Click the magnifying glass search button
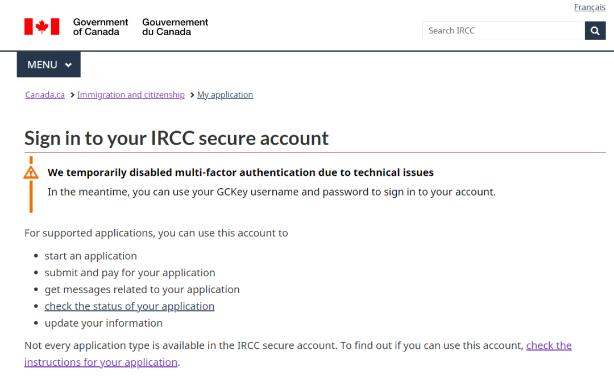The width and height of the screenshot is (614, 376). pyautogui.click(x=595, y=31)
